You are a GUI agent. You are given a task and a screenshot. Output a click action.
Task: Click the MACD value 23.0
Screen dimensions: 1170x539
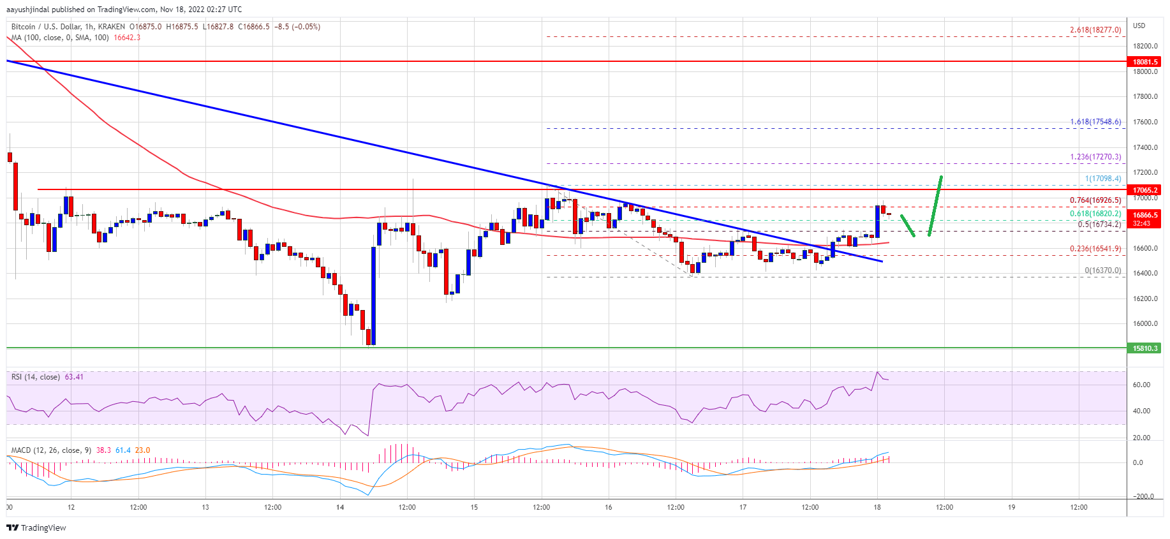[x=143, y=450]
